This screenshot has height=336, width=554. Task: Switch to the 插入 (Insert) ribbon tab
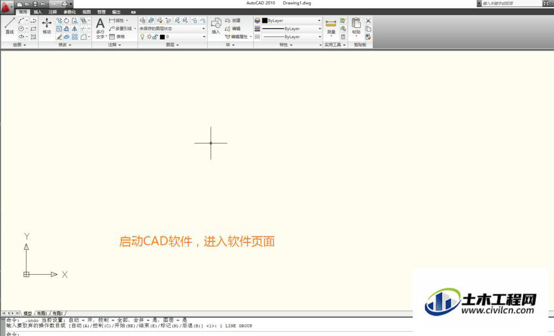tap(38, 12)
